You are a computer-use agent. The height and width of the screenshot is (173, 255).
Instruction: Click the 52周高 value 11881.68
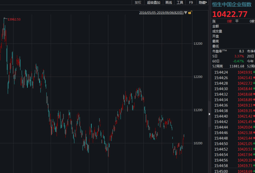point(237,66)
